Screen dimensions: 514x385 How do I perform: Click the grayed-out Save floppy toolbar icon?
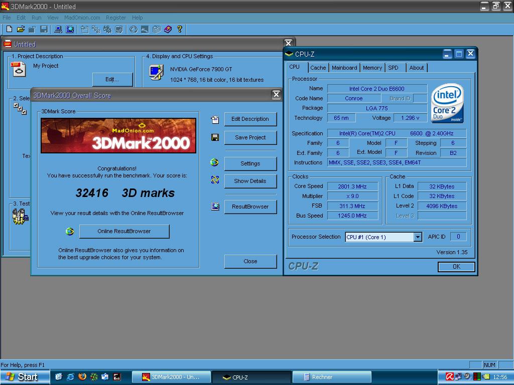pos(44,29)
